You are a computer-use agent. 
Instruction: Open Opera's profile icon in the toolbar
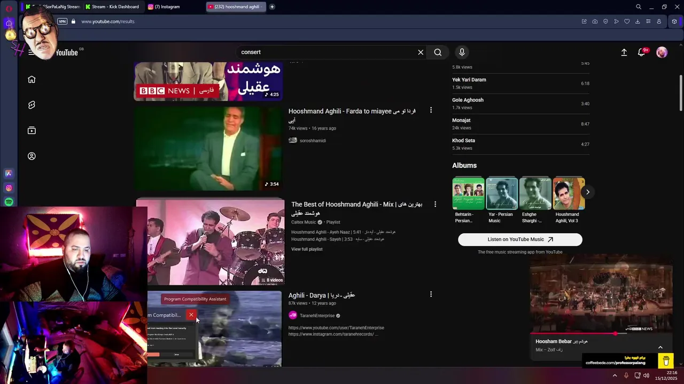(659, 21)
